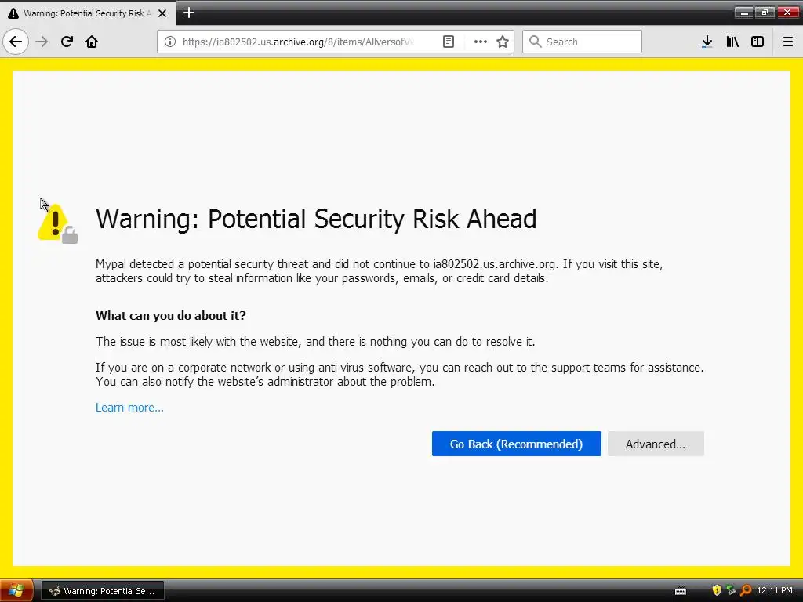The height and width of the screenshot is (602, 803).
Task: Select the Warning: Potential Security Risk tab
Action: click(x=87, y=13)
